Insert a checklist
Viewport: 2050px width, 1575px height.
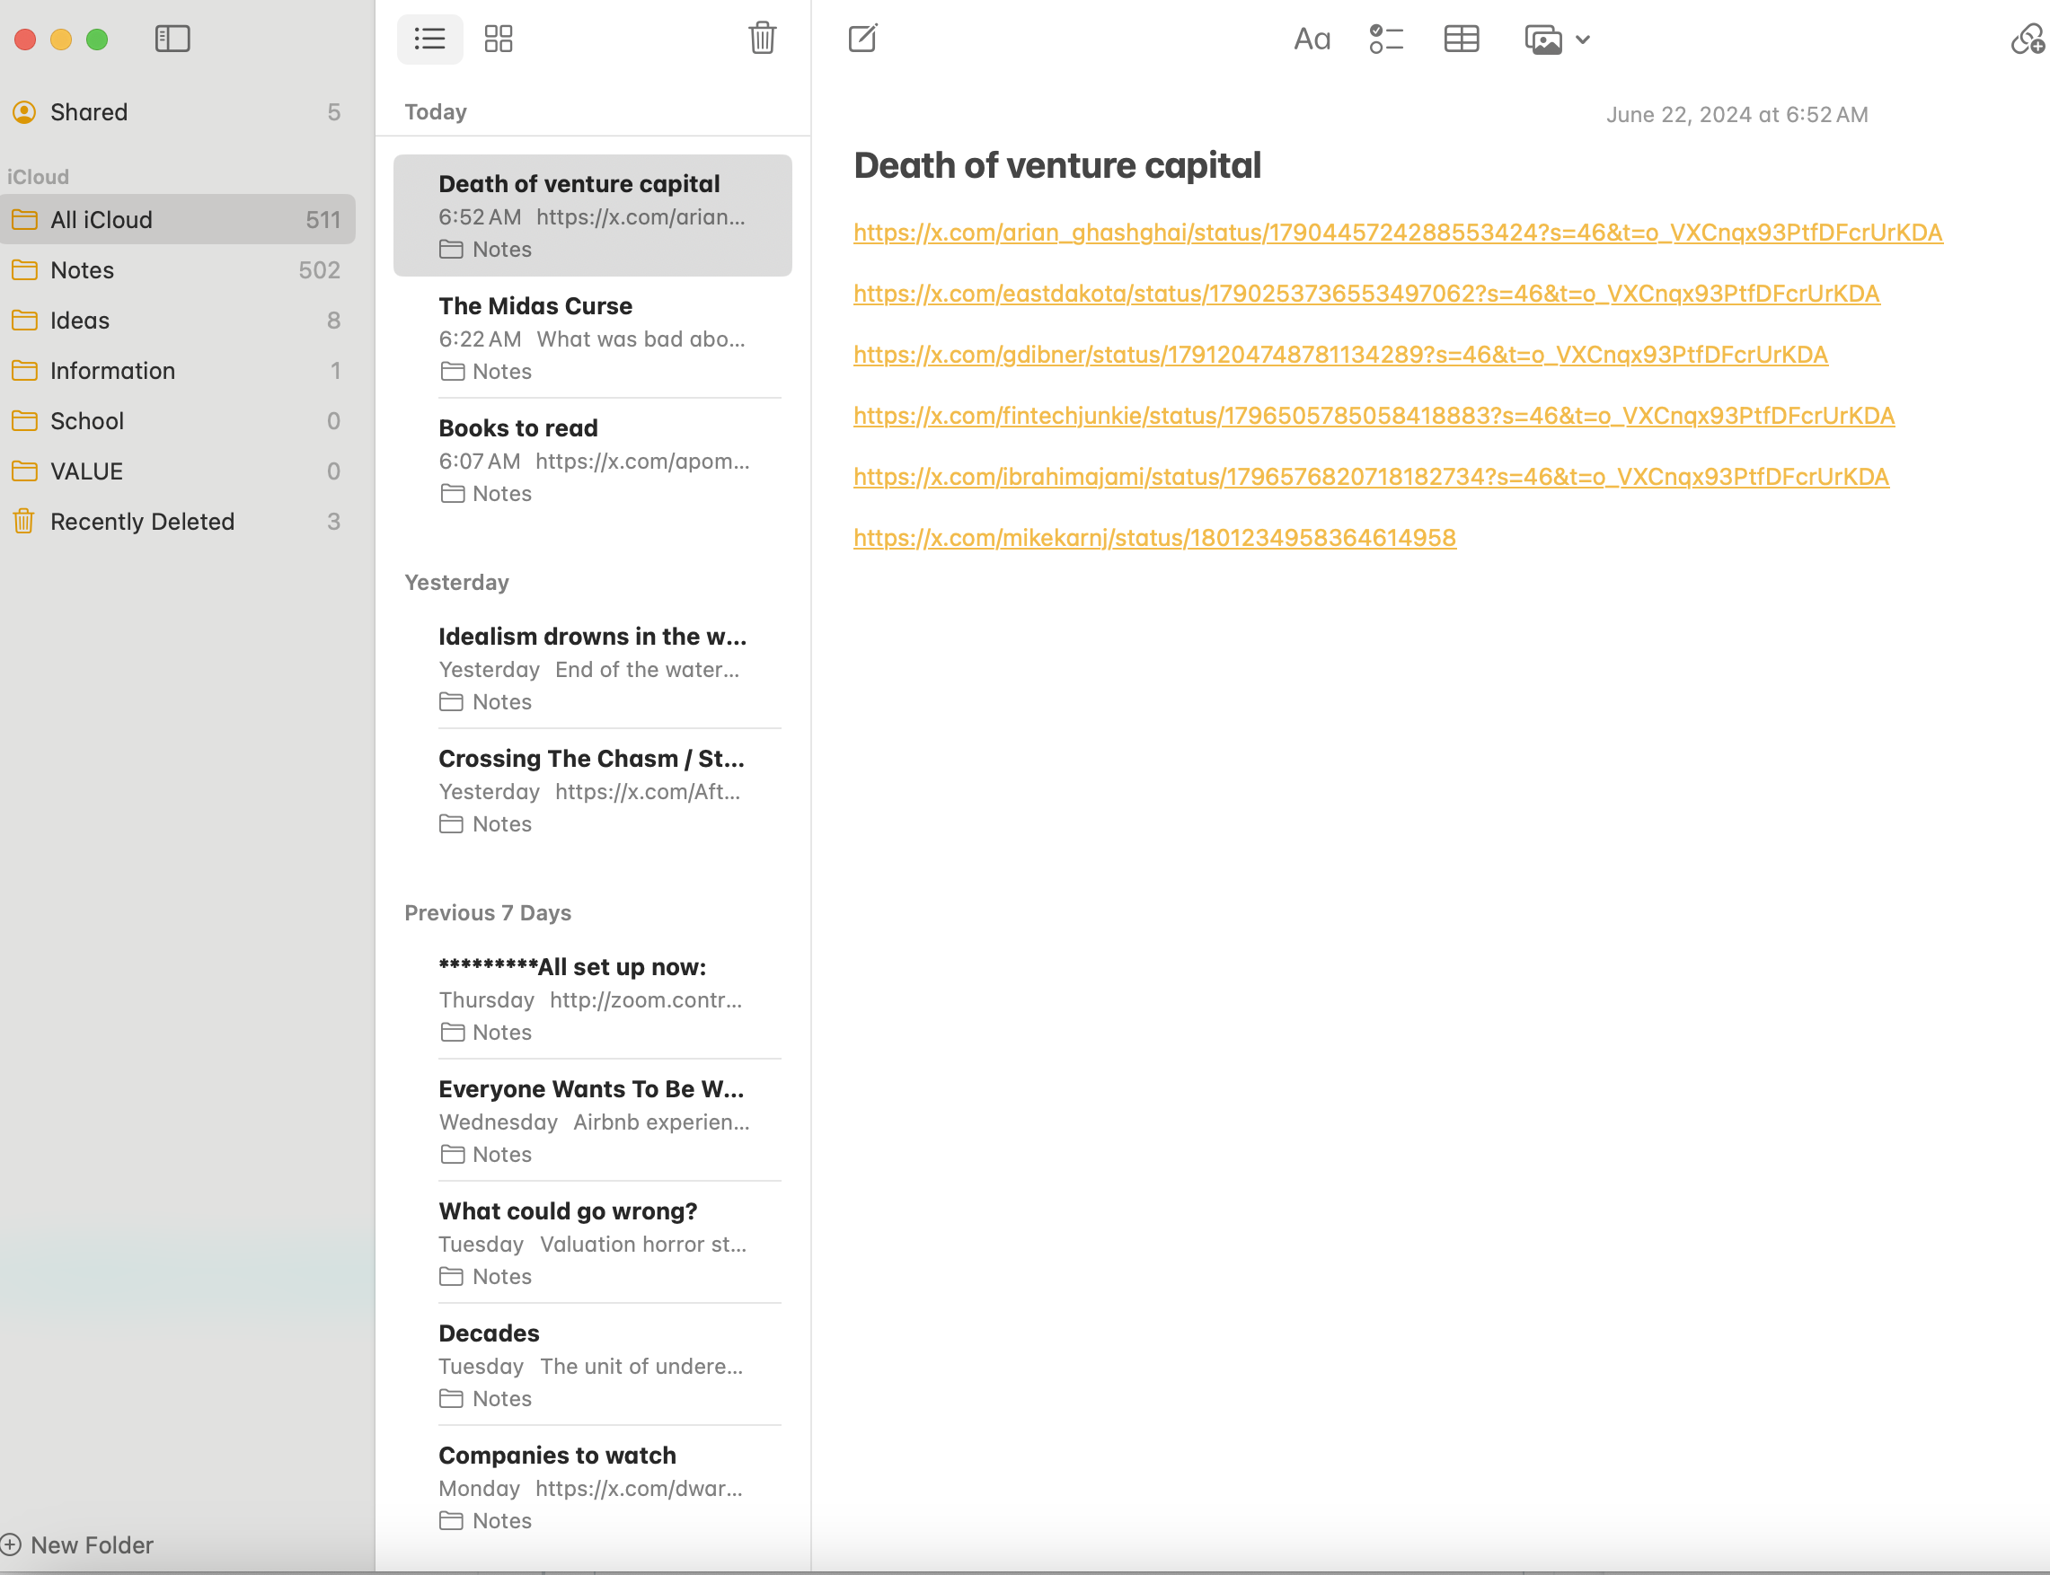pos(1385,40)
